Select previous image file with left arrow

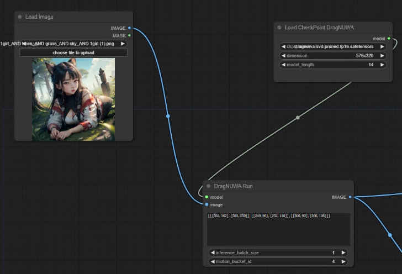click(24, 44)
